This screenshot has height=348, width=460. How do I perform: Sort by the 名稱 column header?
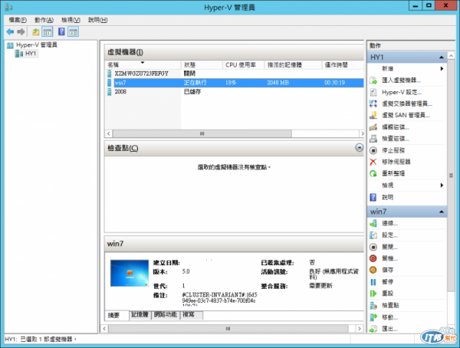point(143,65)
